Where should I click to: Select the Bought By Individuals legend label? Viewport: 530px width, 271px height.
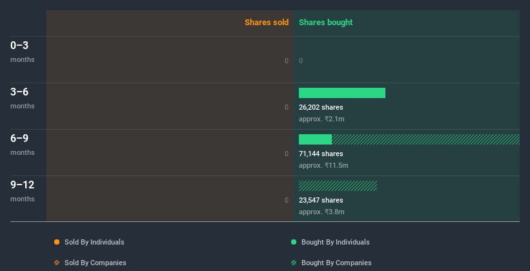point(335,242)
